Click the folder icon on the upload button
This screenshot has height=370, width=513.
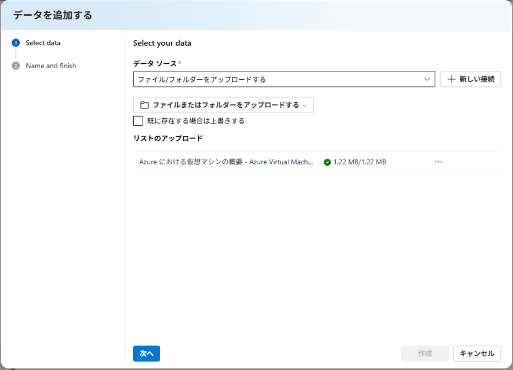click(x=145, y=105)
